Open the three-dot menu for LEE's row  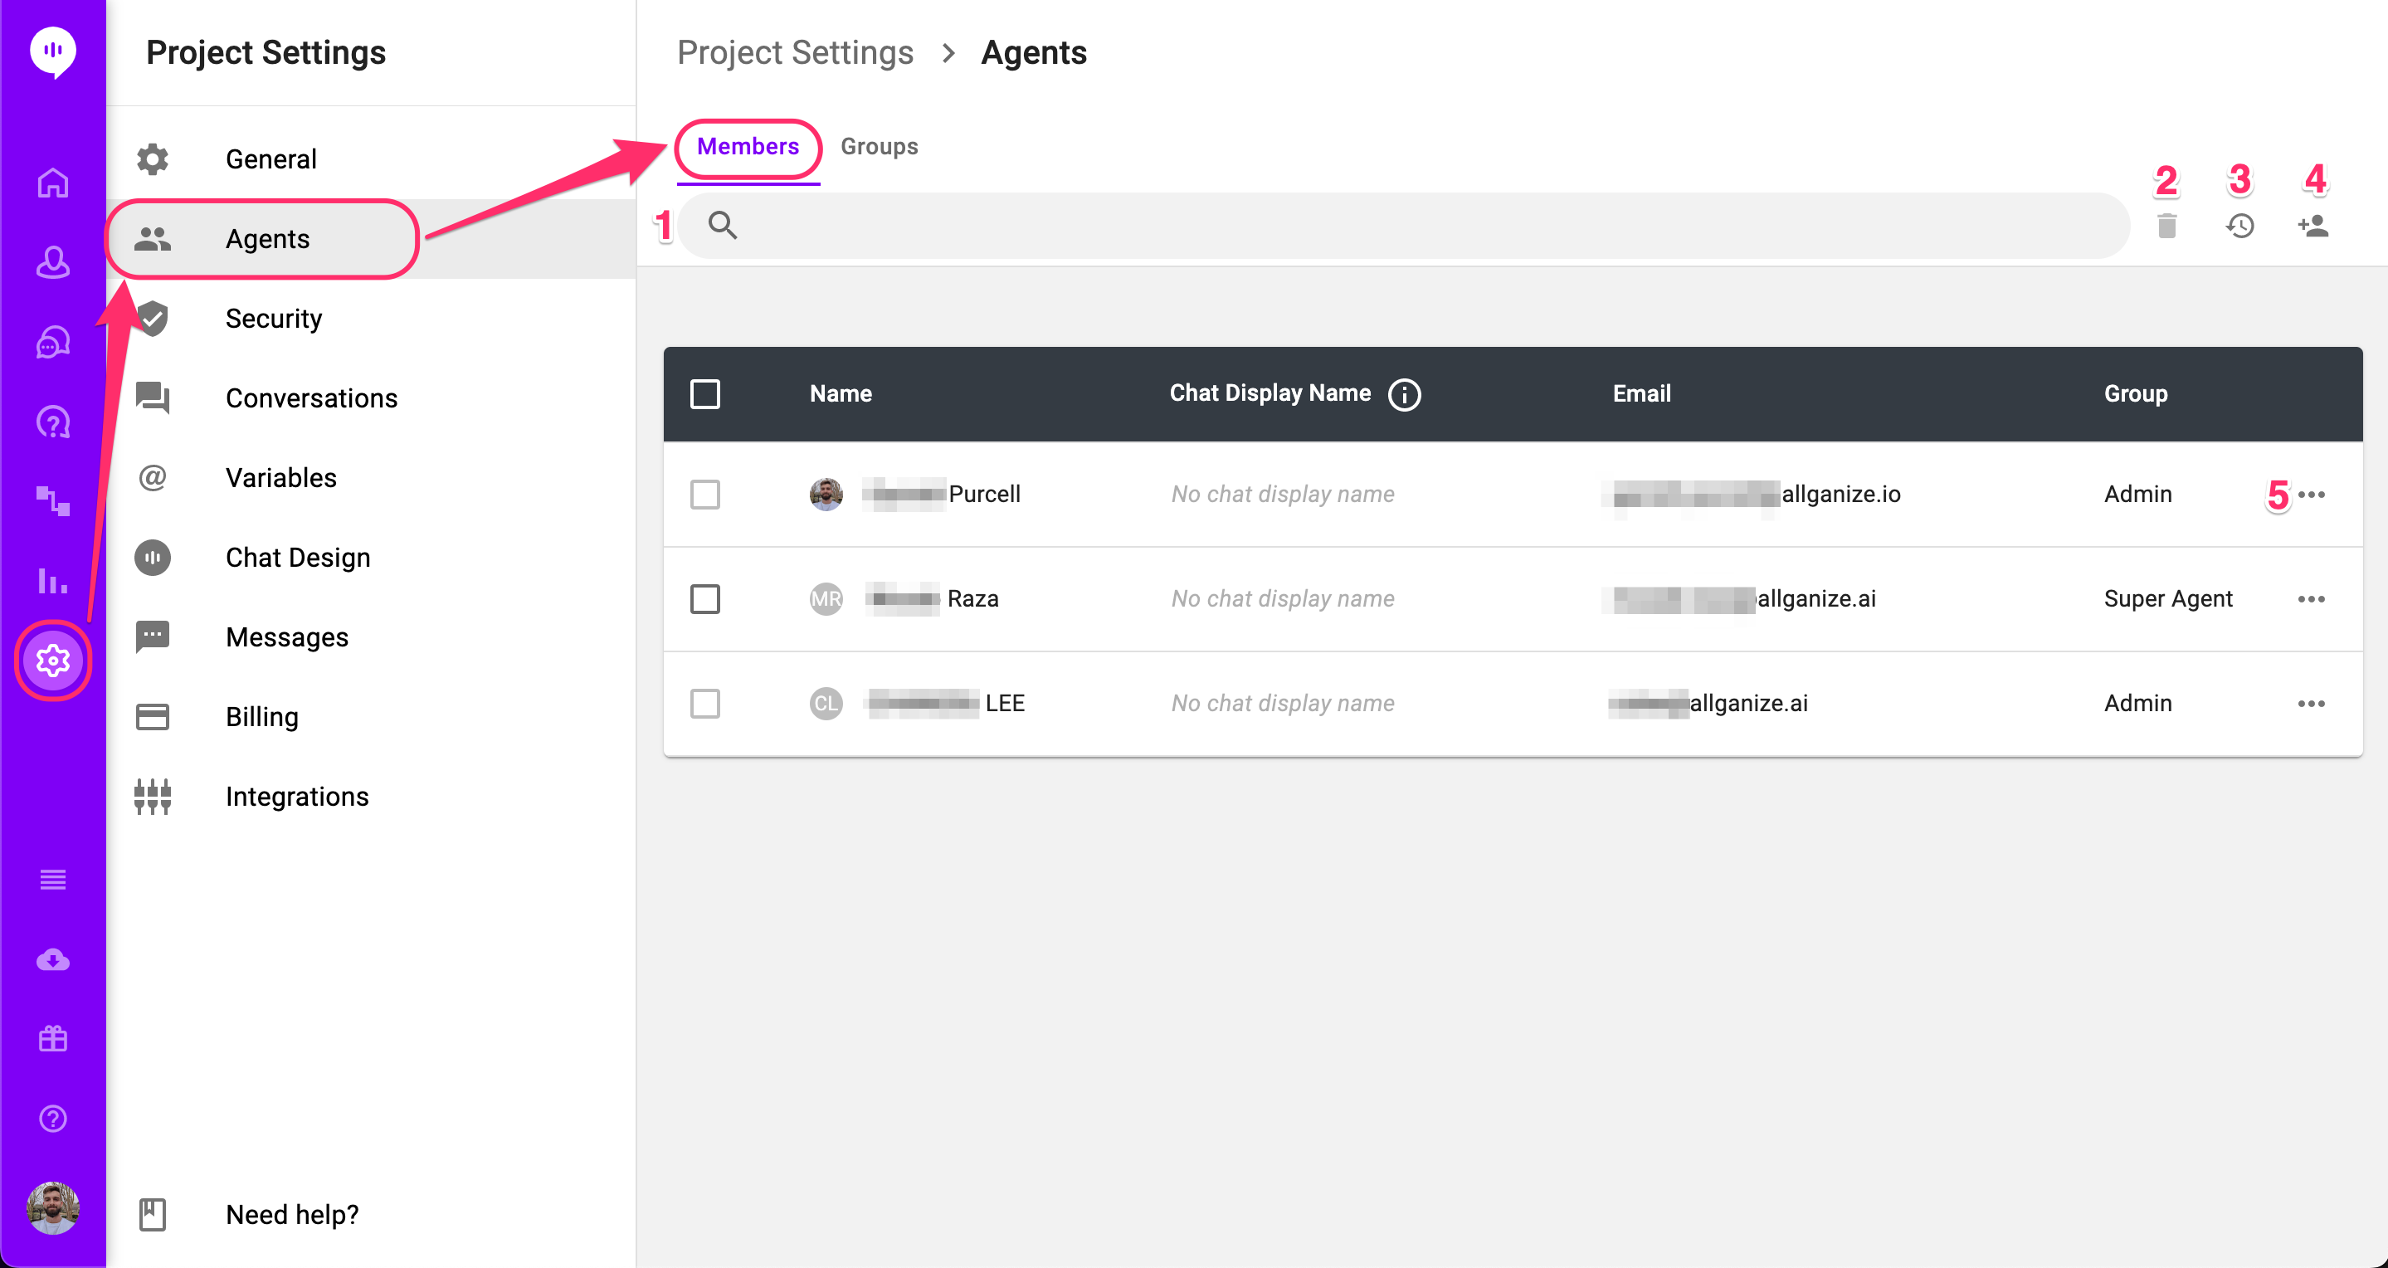(2312, 703)
